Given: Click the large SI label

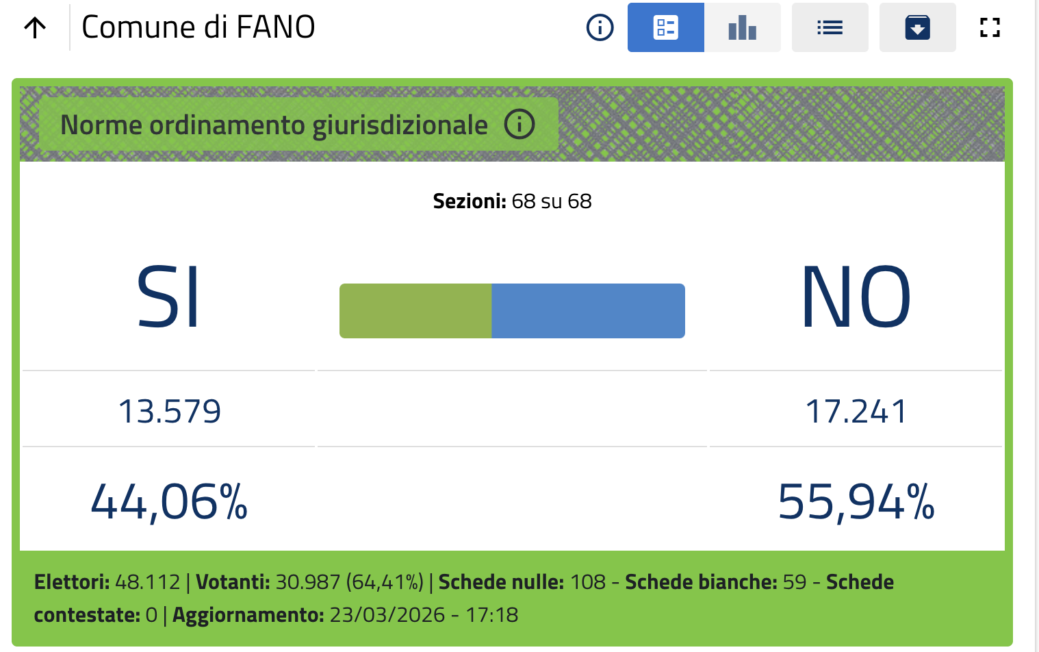Looking at the screenshot, I should [x=168, y=298].
